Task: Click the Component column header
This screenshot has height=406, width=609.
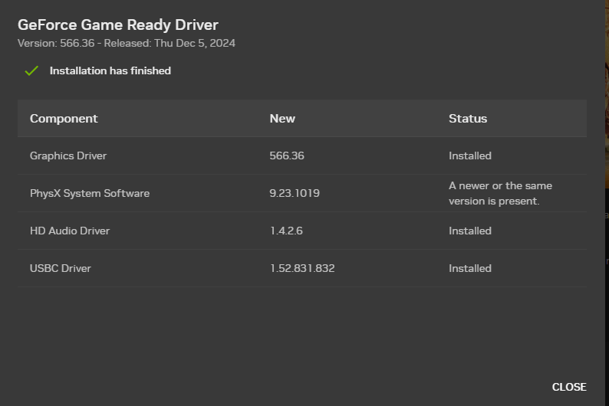Action: click(x=64, y=118)
